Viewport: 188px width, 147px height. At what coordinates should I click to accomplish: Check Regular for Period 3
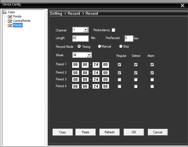point(119,80)
